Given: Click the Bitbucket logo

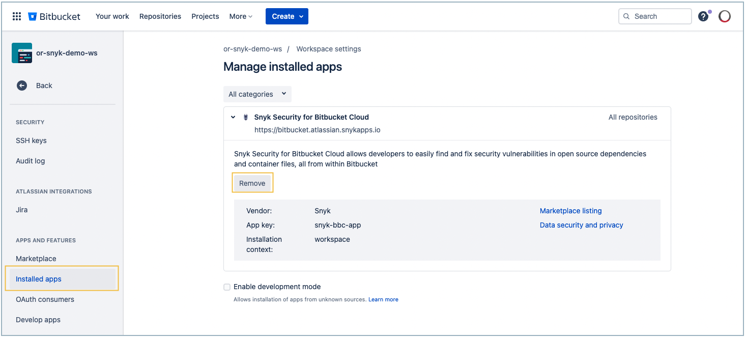Looking at the screenshot, I should tap(54, 16).
